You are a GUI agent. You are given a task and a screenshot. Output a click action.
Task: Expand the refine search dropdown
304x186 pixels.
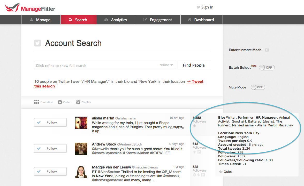[x=166, y=65]
